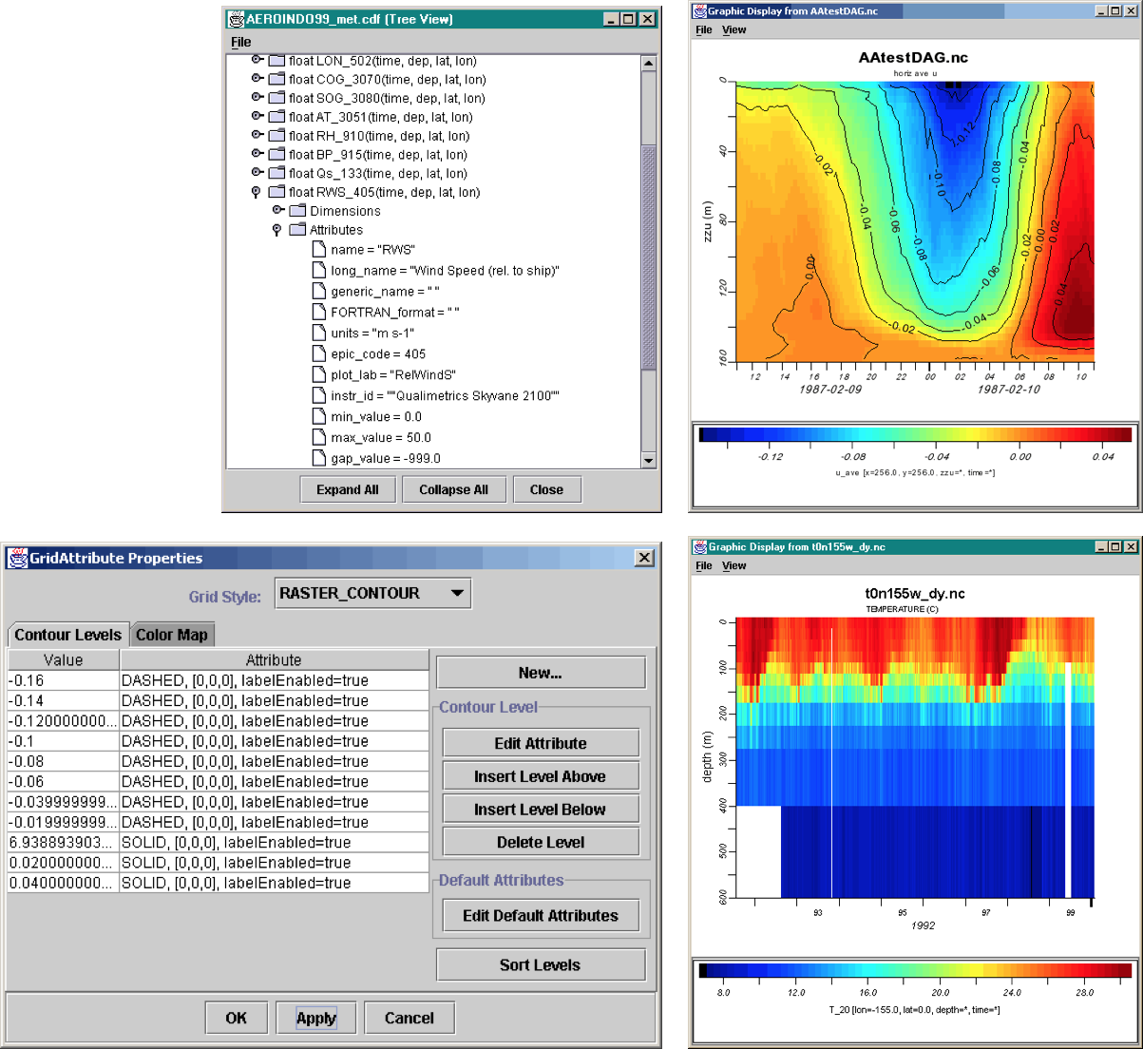Click the tree view scrollbar down arrow

point(649,460)
